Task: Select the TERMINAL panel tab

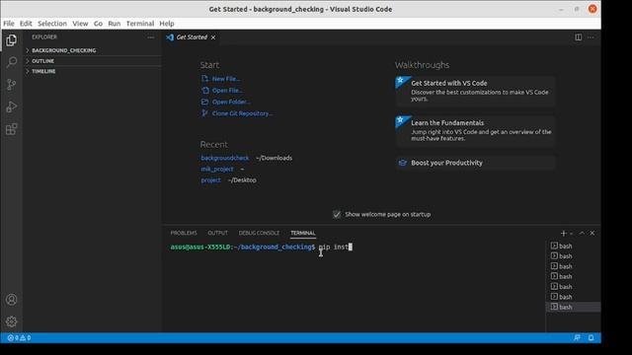Action: [x=303, y=233]
